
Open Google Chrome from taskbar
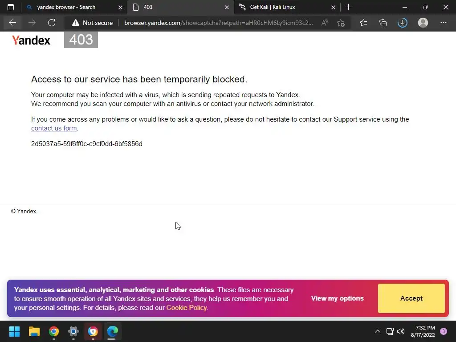tap(54, 331)
